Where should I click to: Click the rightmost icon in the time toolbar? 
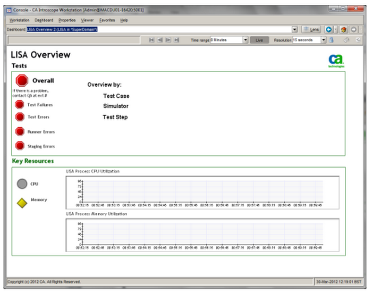click(358, 40)
